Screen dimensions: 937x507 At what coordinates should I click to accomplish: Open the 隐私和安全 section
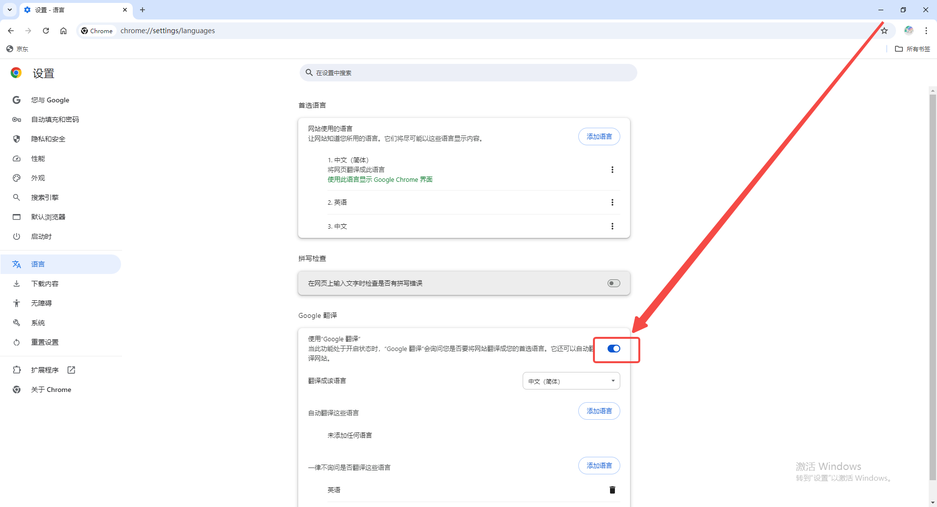click(61, 139)
